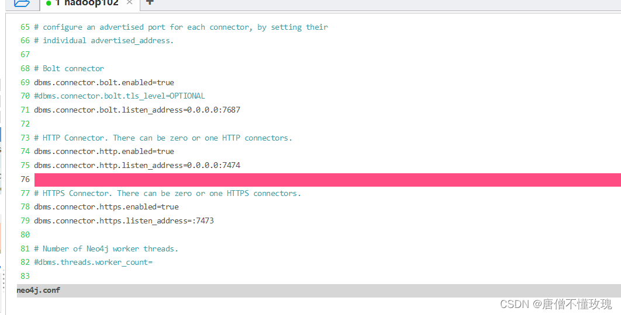Image resolution: width=621 pixels, height=315 pixels.
Task: Click 'dbms.connector.https.enabled=true' line
Action: click(106, 206)
